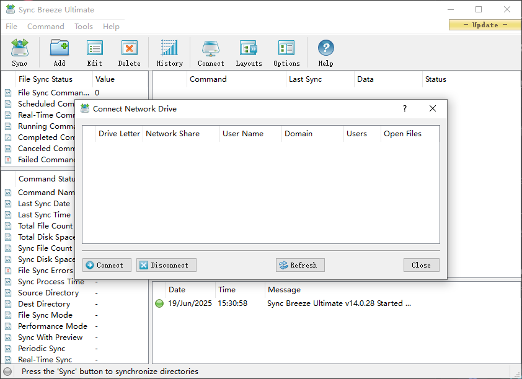Click the red icon beside File Sync Errors
This screenshot has height=379, width=522.
[8, 271]
